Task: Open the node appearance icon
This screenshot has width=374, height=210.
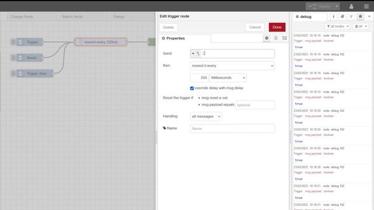Action: 285,38
